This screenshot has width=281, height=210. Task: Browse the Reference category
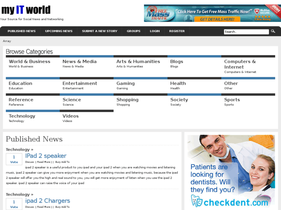coord(21,100)
